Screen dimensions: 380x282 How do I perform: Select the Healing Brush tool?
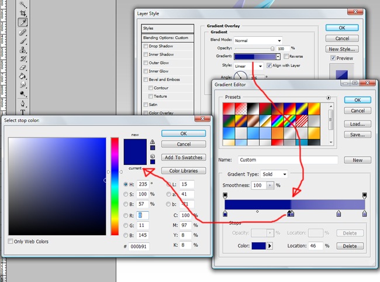pos(23,32)
